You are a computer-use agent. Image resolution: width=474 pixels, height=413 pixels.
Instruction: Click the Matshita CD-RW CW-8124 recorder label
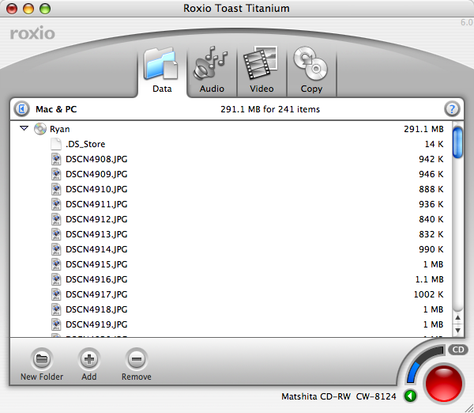click(339, 396)
